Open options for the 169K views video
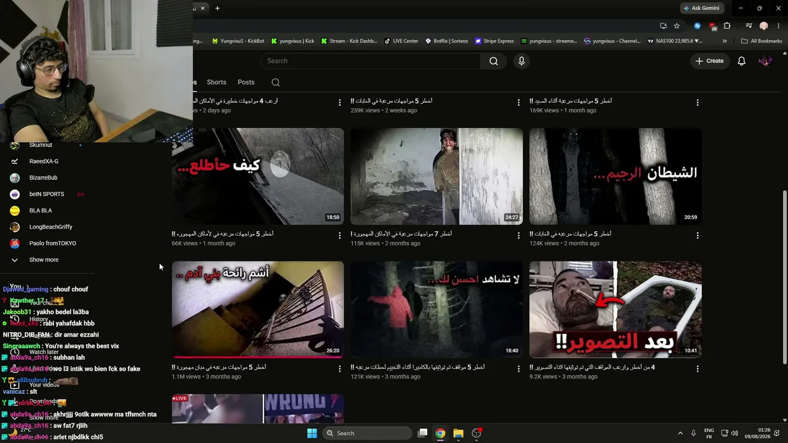The width and height of the screenshot is (788, 443). coord(698,103)
